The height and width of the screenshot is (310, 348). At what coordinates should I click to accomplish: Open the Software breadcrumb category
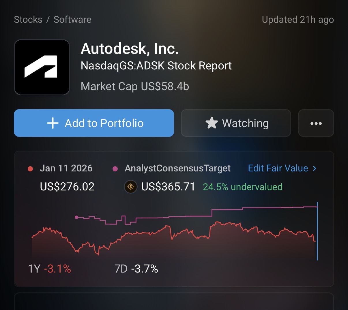[72, 20]
